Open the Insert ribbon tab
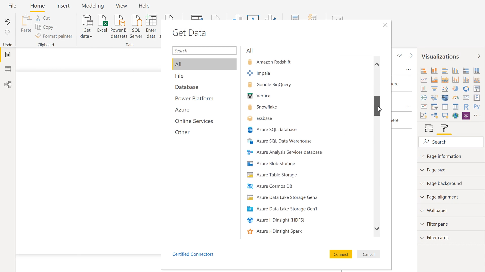Viewport: 485px width, 272px height. [x=63, y=6]
